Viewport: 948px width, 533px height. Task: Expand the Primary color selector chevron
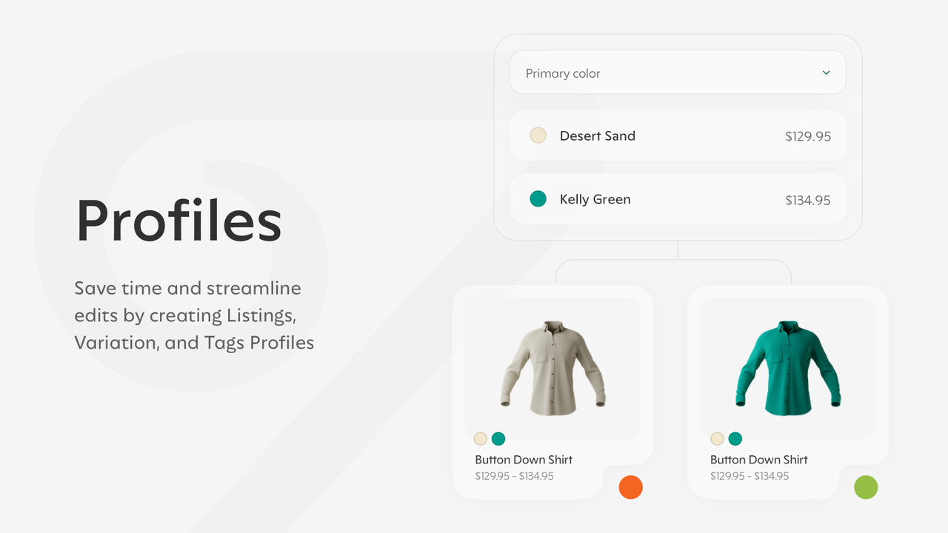point(826,72)
